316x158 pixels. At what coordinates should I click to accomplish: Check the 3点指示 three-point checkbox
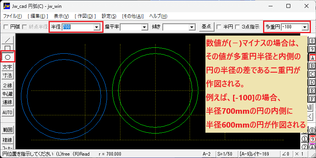pos(238,27)
